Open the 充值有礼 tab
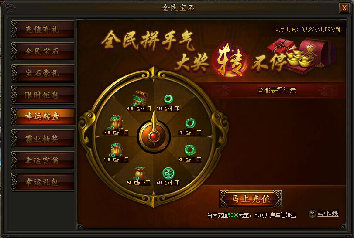The height and width of the screenshot is (238, 354). tap(42, 30)
